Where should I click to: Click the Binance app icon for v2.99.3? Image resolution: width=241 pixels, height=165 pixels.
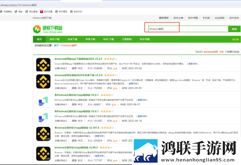44,154
